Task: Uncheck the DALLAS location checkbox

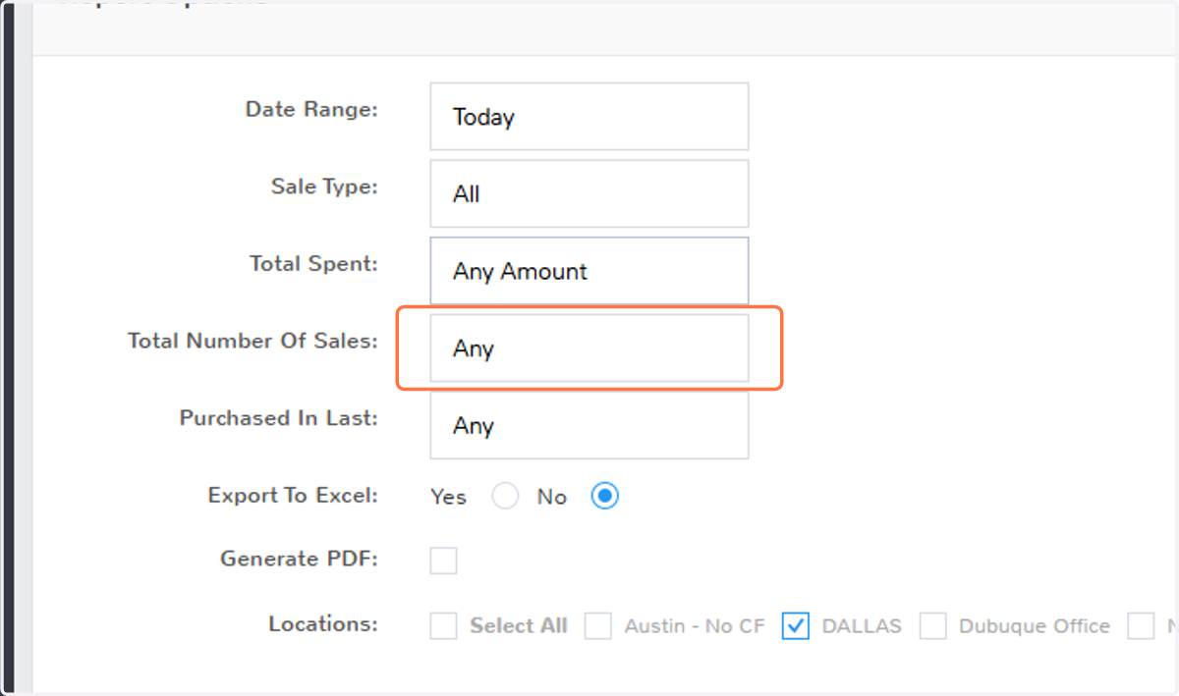Action: coord(796,625)
